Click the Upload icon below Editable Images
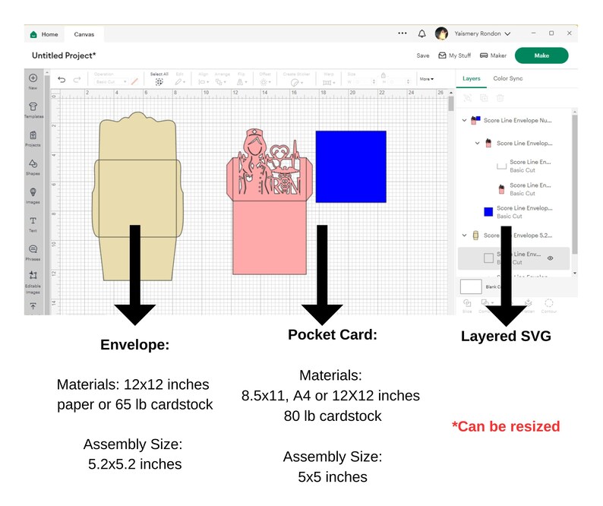This screenshot has height=506, width=603. pyautogui.click(x=33, y=306)
